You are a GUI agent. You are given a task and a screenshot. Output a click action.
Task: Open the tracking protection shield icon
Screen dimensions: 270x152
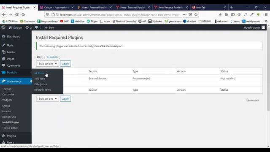coord(47,15)
